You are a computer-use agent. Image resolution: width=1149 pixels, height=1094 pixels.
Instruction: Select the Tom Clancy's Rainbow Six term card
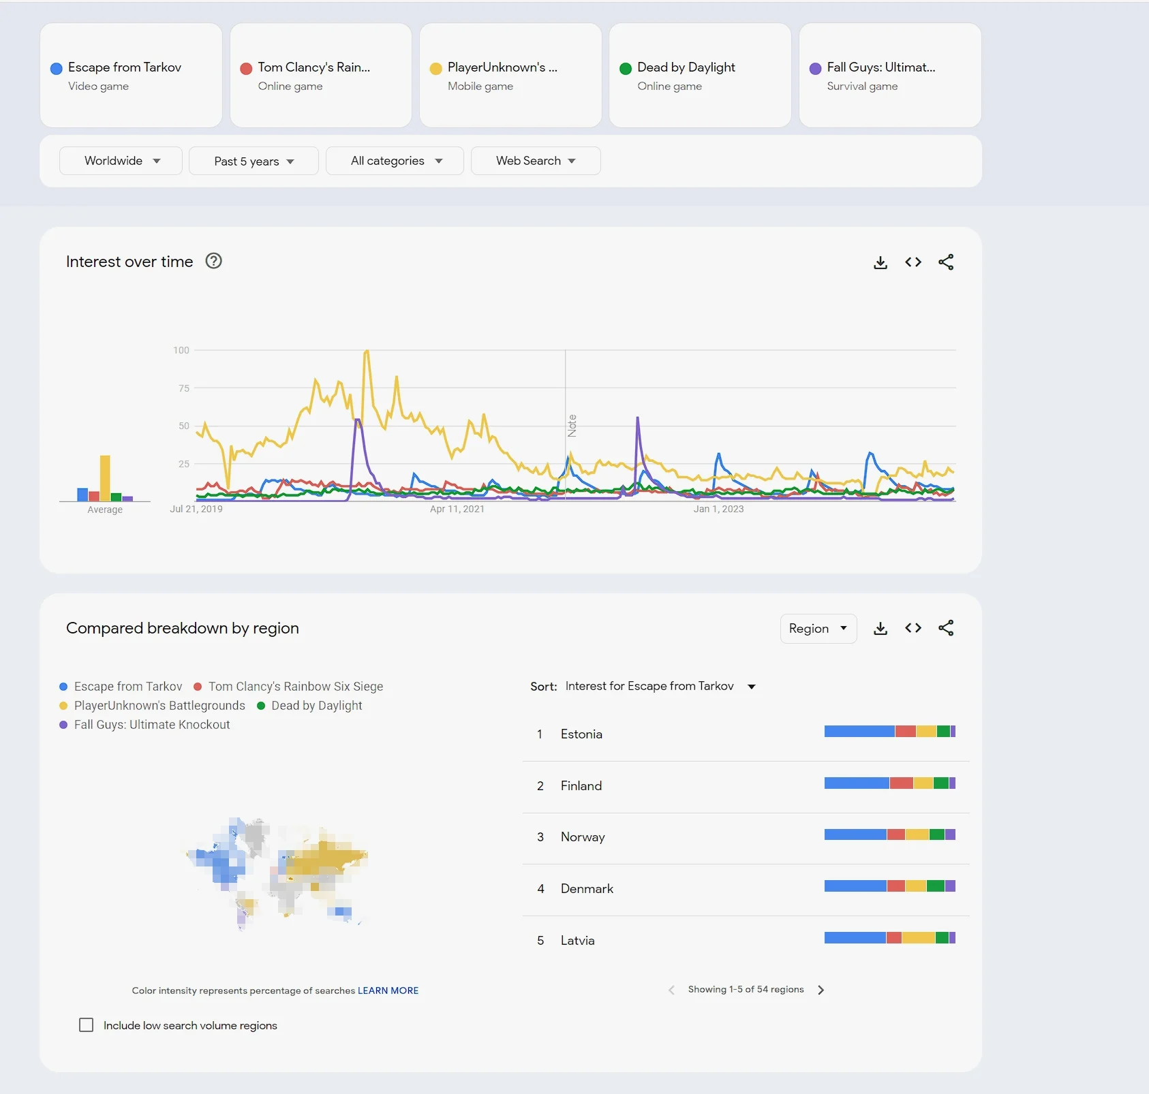(x=321, y=76)
